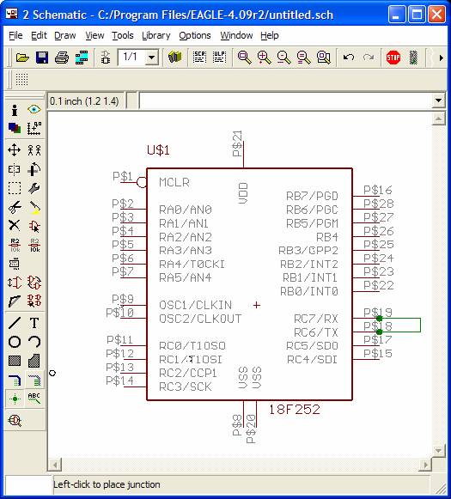Click the Save diskette icon

click(42, 58)
